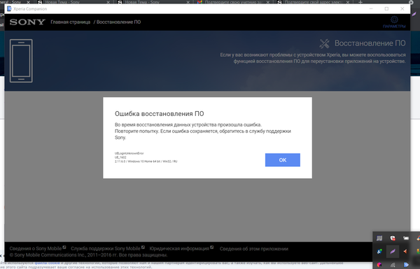
Task: Select the UELogicUnknownError error code text
Action: (x=129, y=153)
